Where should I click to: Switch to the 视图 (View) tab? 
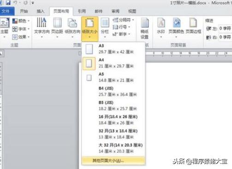coord(132,11)
